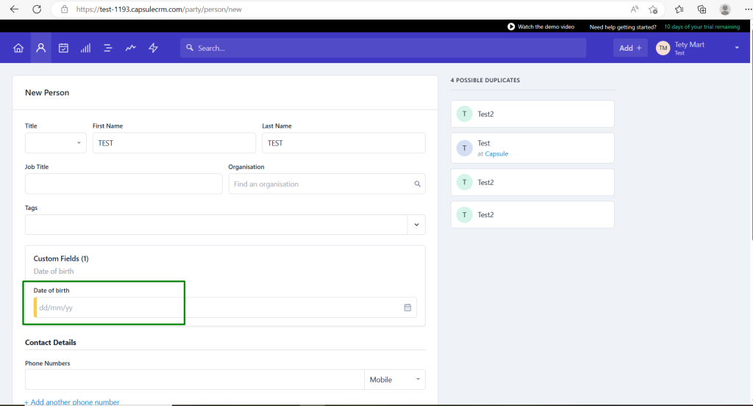Open the People & Organisations icon
The height and width of the screenshot is (406, 753).
tap(41, 48)
